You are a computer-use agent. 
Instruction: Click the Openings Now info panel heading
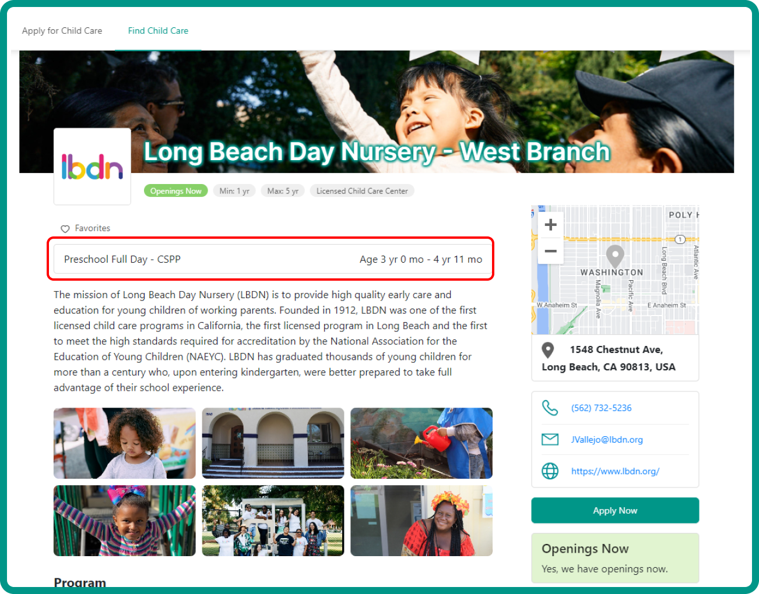click(585, 549)
